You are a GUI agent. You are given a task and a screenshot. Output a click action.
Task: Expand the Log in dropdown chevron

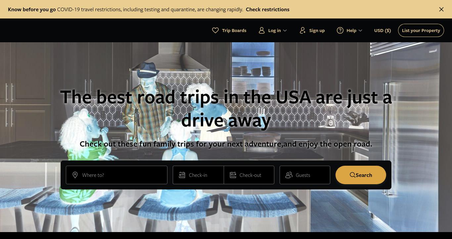point(285,30)
